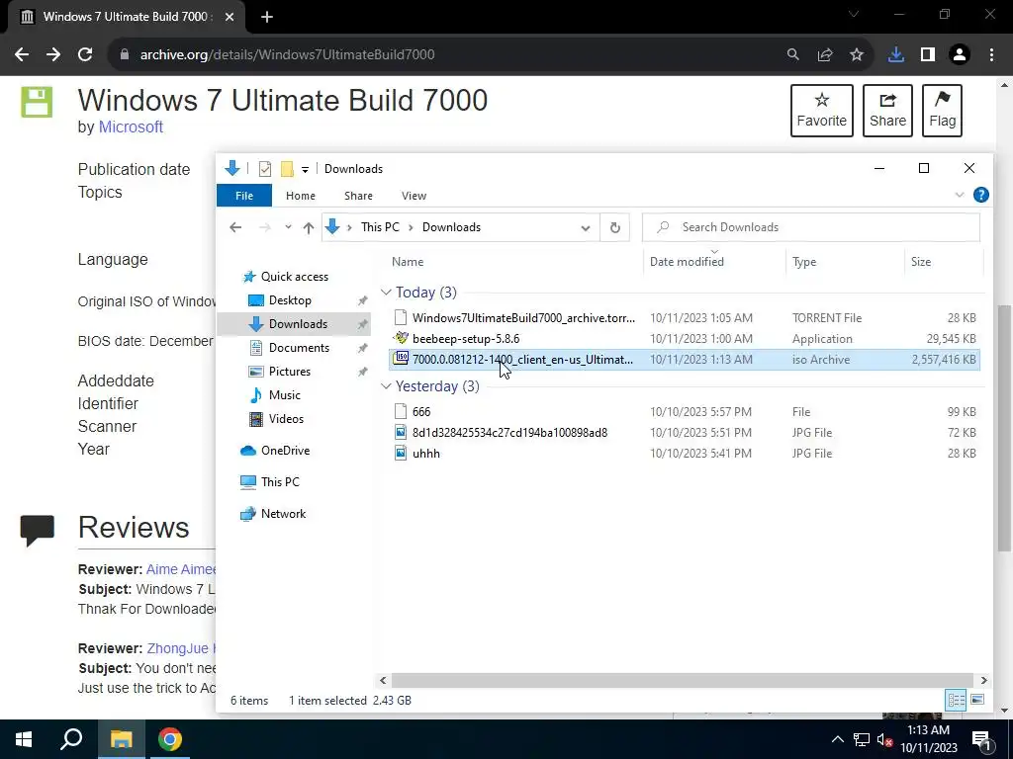Go forward using Chrome's forward arrow

pos(53,55)
